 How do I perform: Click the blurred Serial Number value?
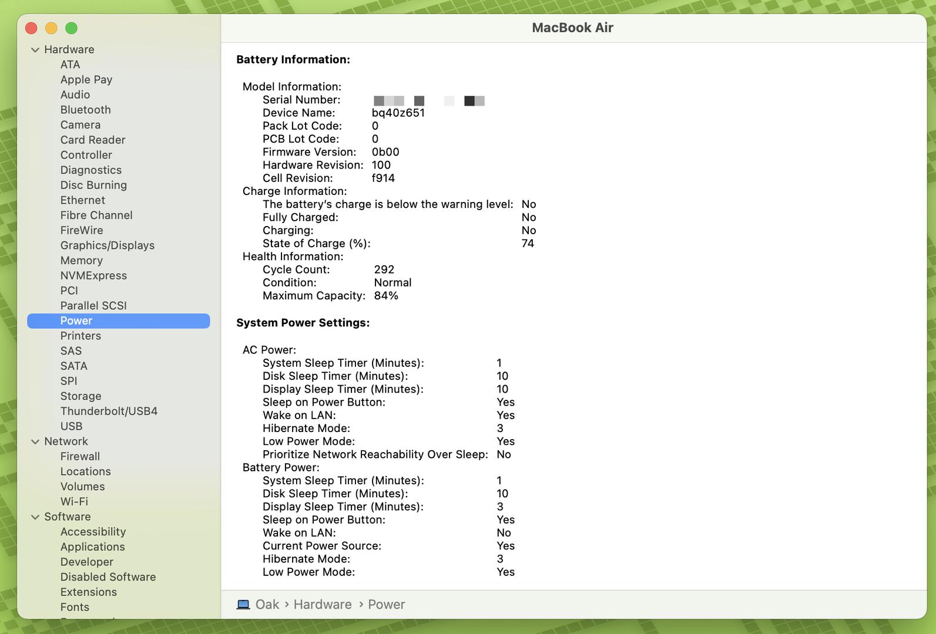point(429,101)
